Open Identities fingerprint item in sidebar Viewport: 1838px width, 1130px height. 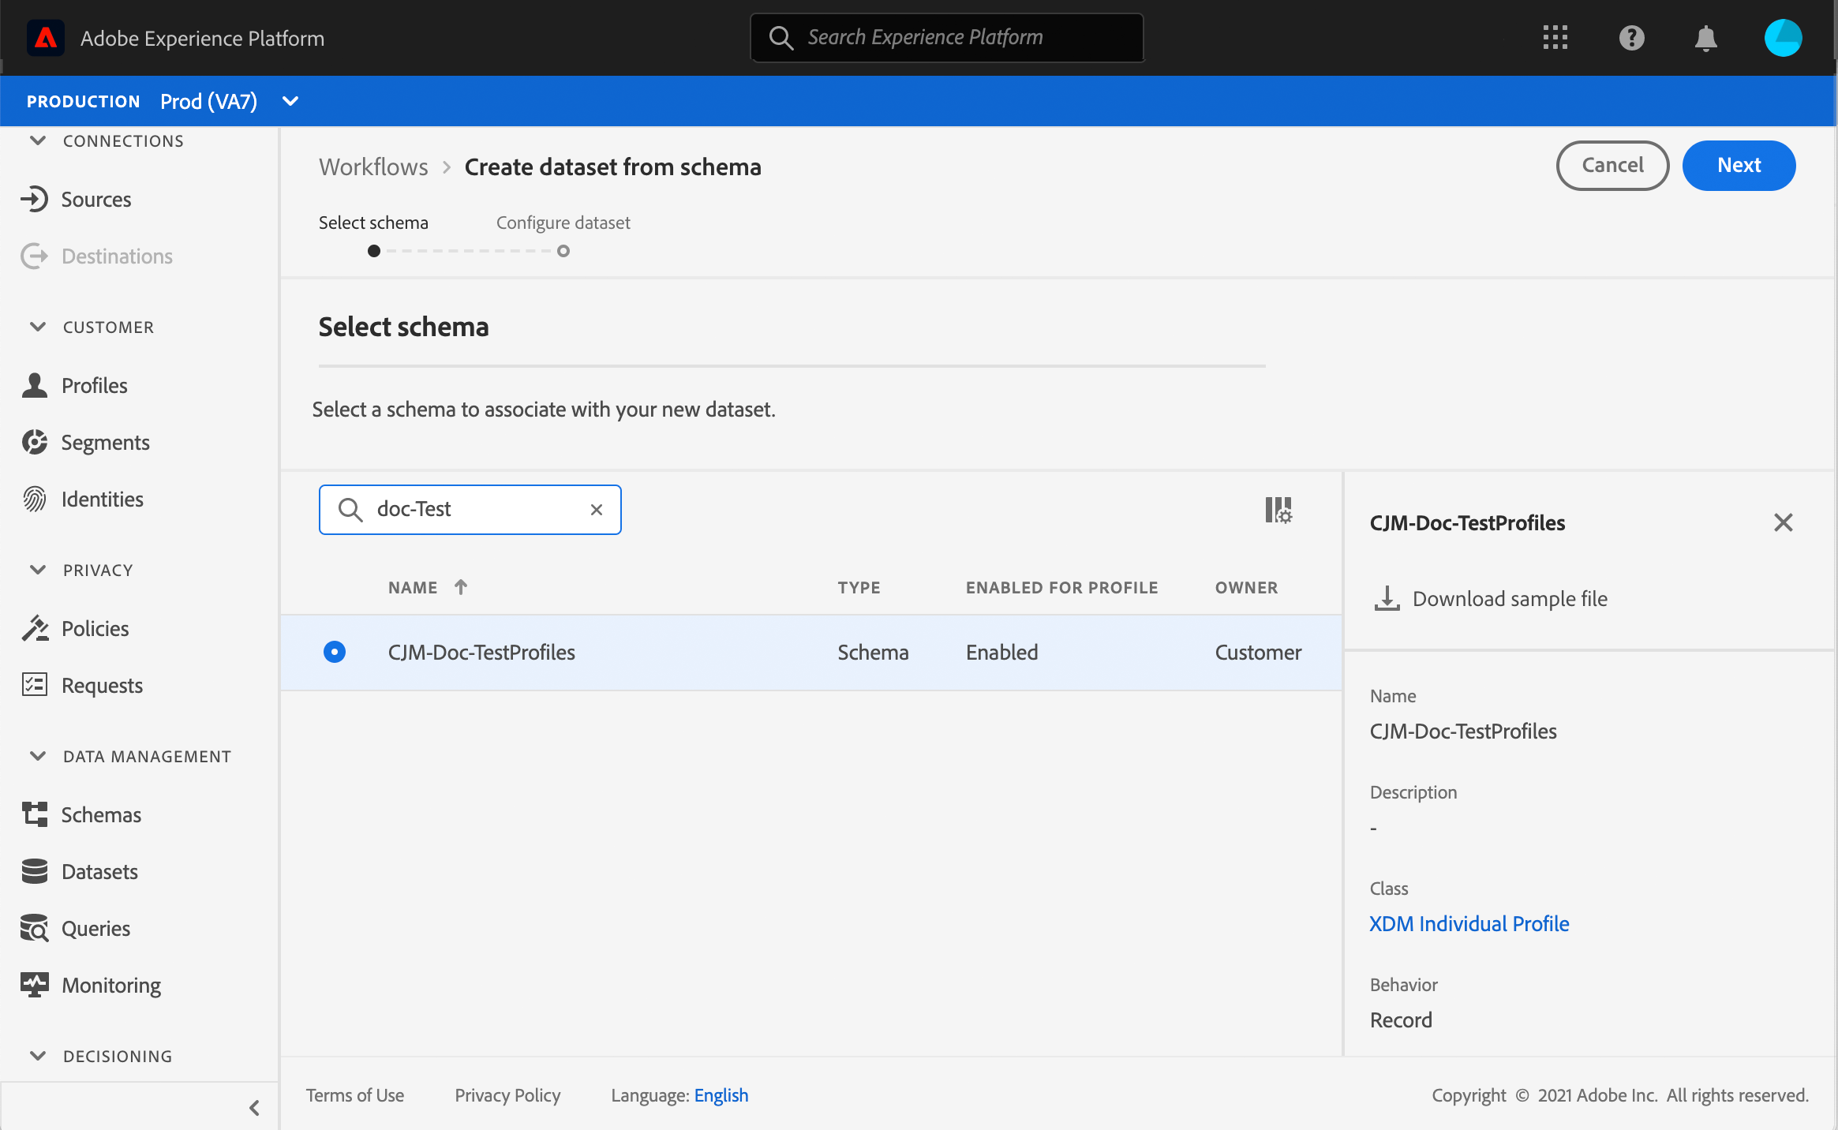[102, 499]
